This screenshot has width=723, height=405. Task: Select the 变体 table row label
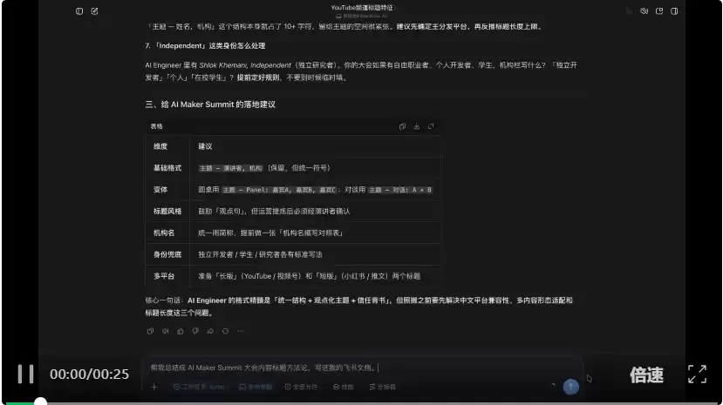point(160,190)
